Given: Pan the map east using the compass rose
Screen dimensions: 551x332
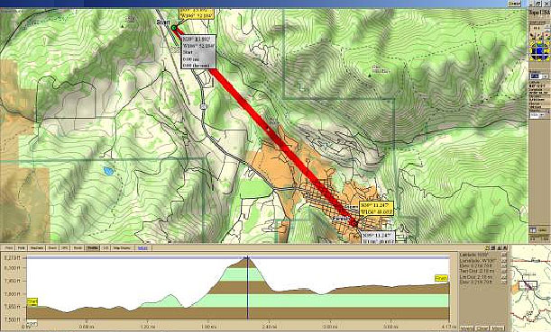Looking at the screenshot, I should click(547, 50).
